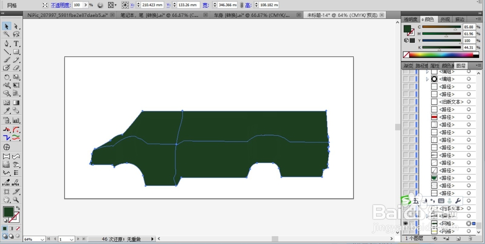Pick the Lasso tool
This screenshot has height=244, width=485.
click(x=16, y=34)
